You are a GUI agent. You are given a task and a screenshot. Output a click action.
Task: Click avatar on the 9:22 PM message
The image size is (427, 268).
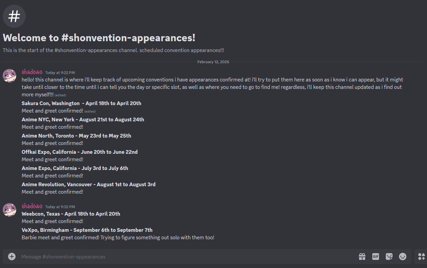coord(9,75)
